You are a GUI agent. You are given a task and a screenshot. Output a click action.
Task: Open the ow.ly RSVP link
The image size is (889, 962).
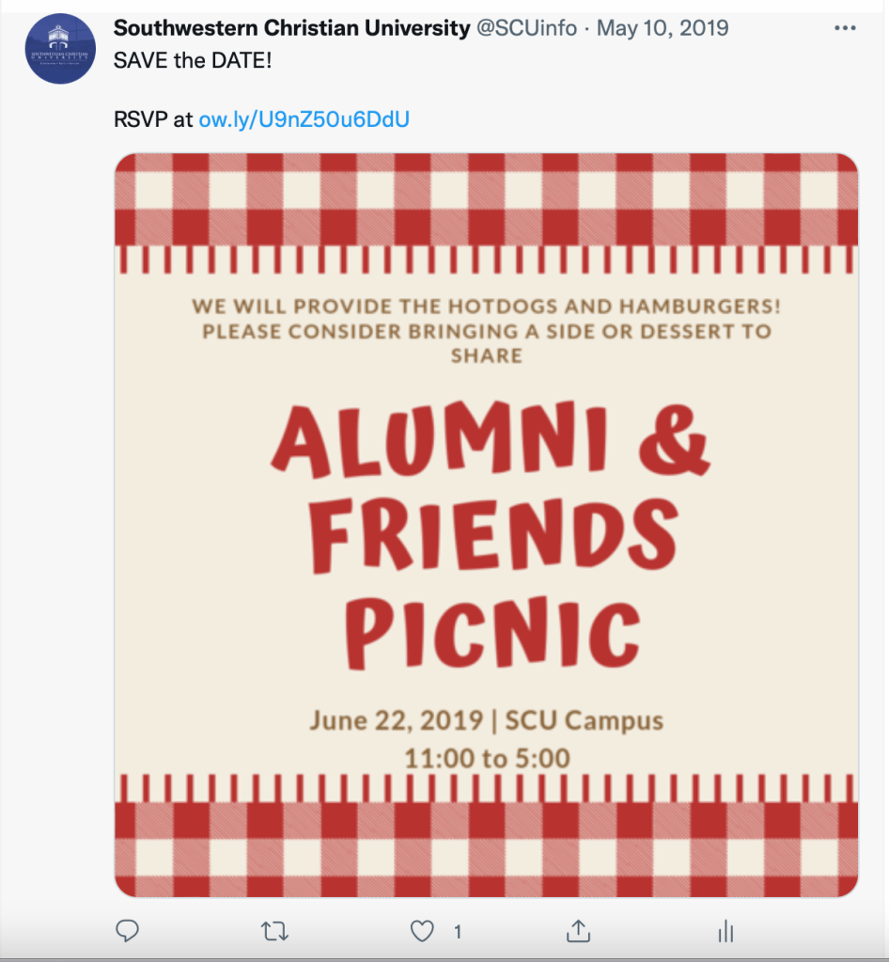click(x=304, y=119)
